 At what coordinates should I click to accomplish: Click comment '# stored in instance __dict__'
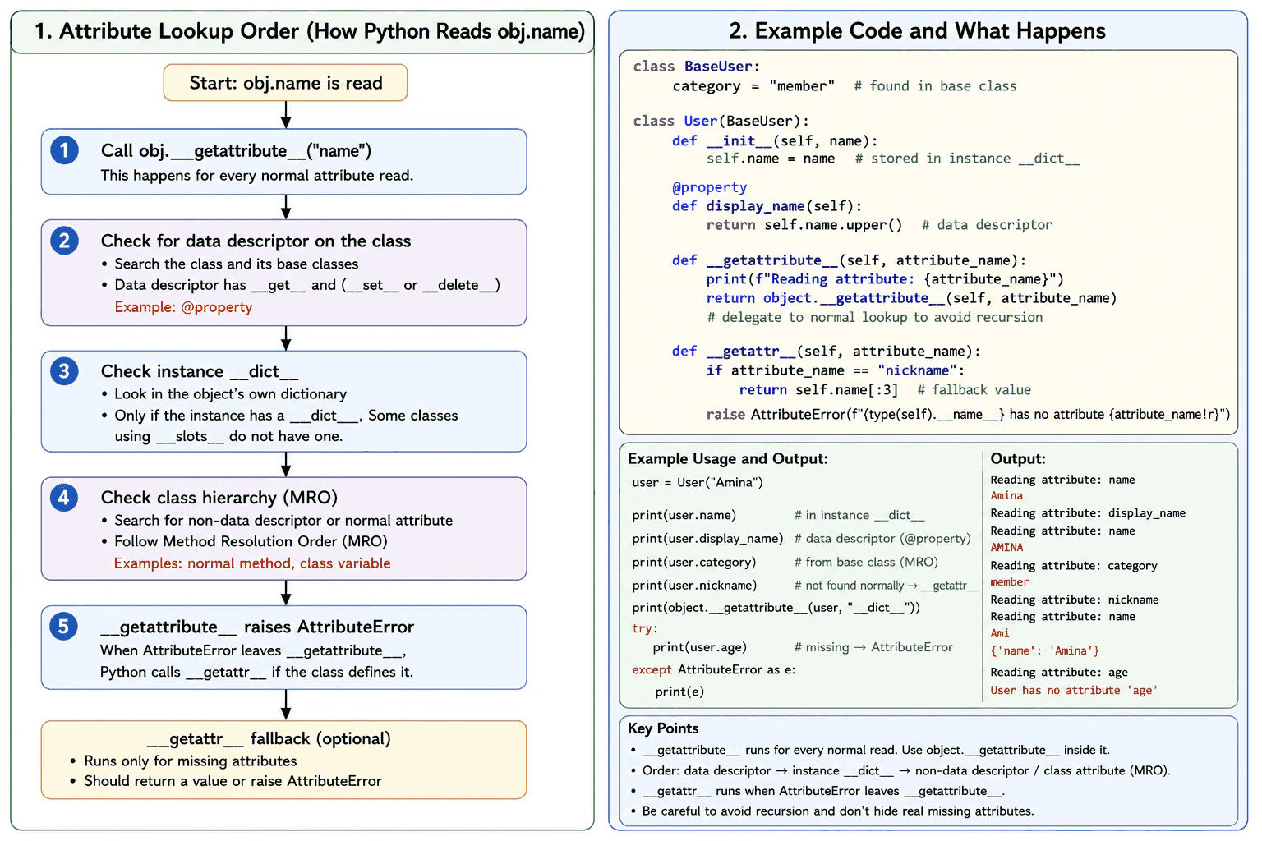967,159
